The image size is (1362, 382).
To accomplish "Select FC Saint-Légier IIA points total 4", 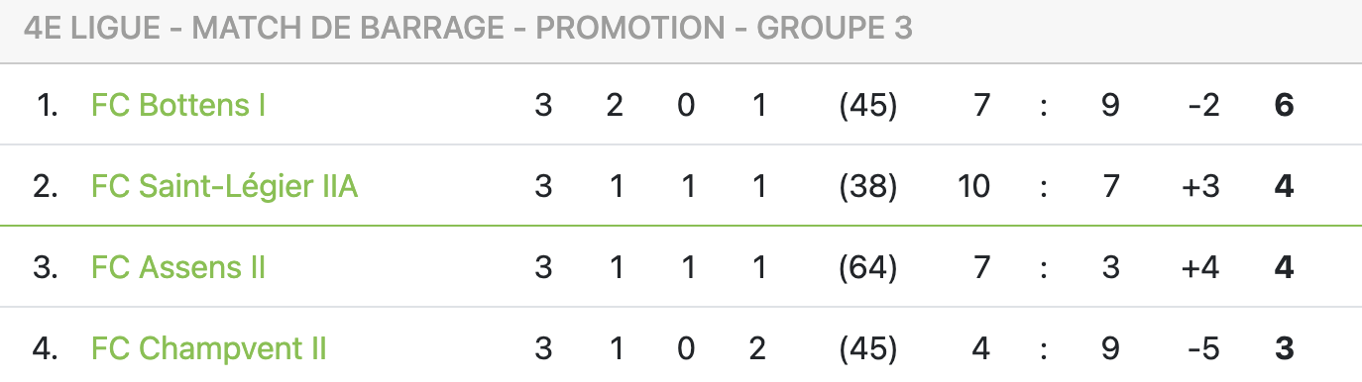I will point(1285,186).
